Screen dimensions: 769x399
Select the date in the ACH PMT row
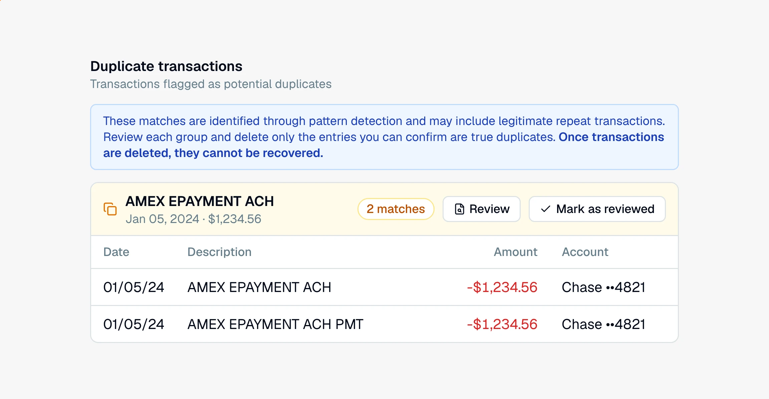(134, 324)
